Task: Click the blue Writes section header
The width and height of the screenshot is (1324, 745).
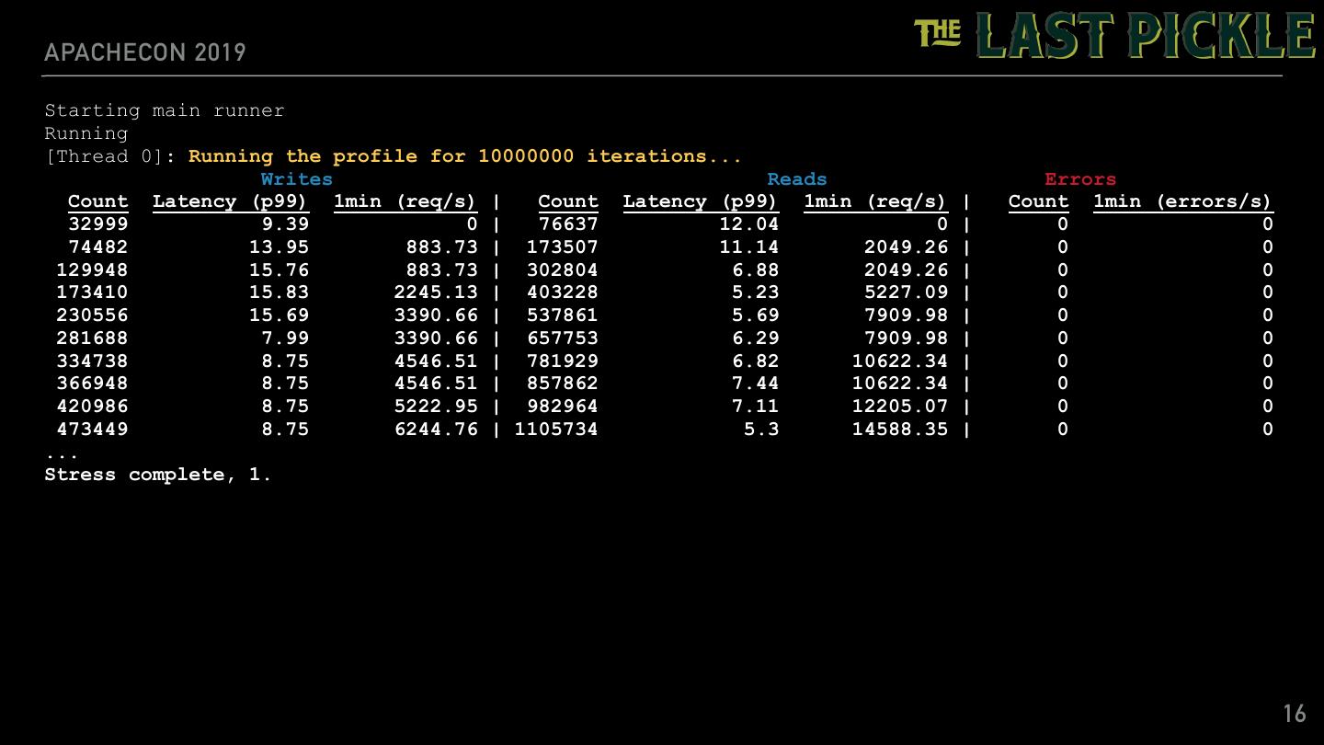Action: click(x=296, y=179)
